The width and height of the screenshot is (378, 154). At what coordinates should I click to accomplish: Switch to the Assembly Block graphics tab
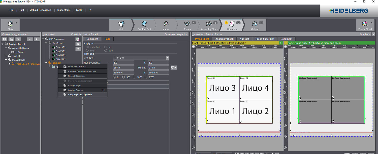(224, 39)
